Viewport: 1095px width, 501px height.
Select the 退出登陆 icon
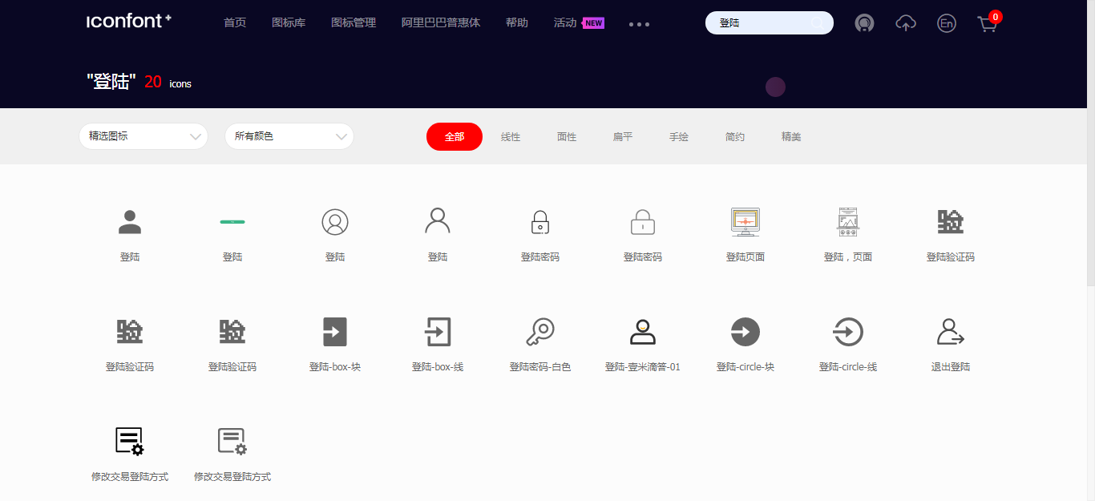click(x=951, y=331)
